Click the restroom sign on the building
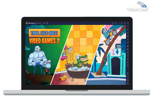Image resolution: width=152 pixels, height=104 pixels. (116, 53)
